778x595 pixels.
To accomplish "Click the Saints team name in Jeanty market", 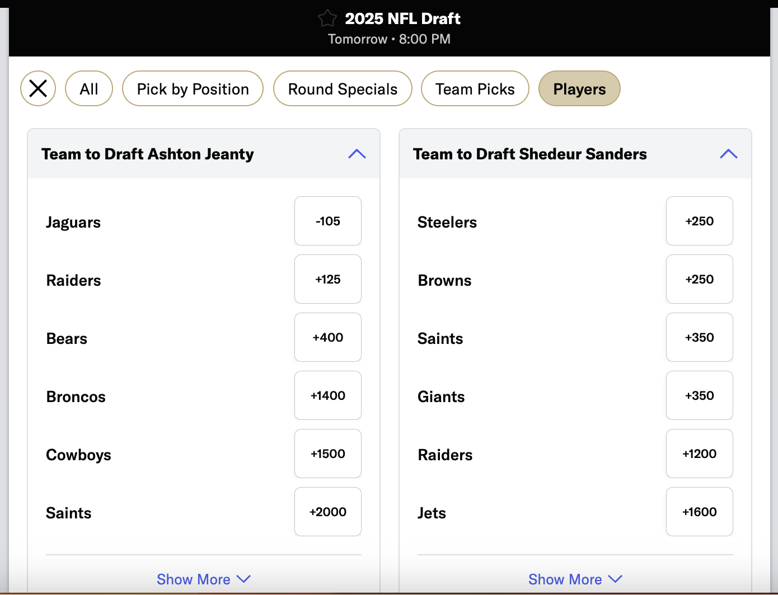I will (68, 513).
